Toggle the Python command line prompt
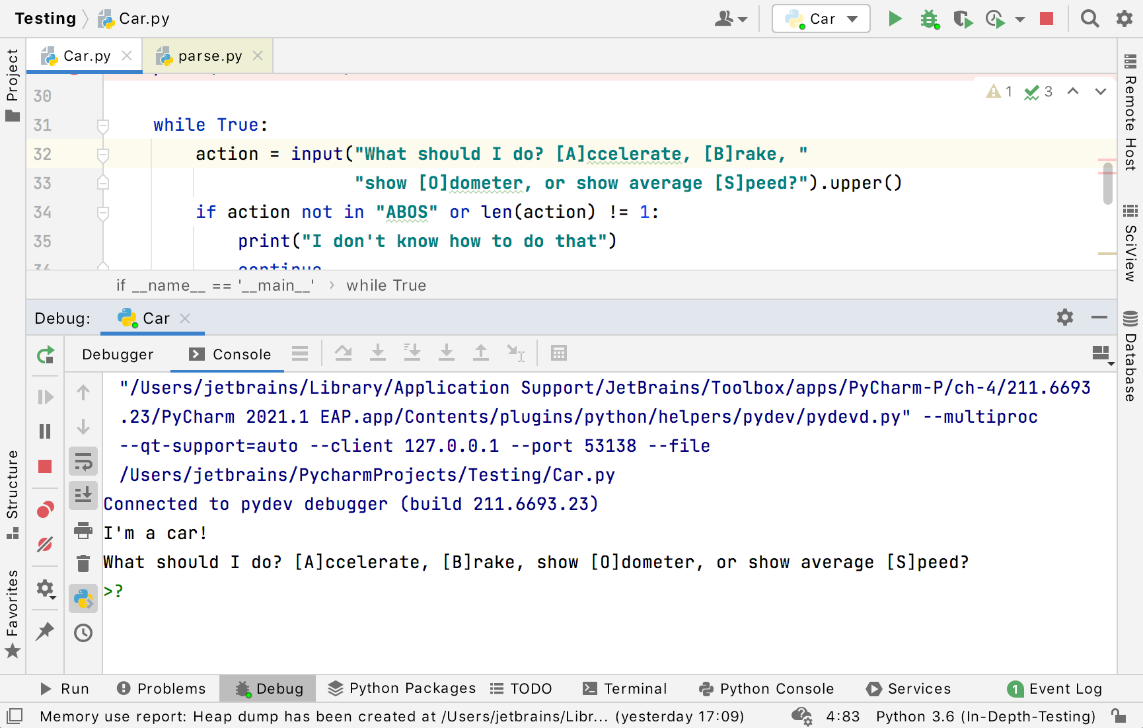This screenshot has width=1143, height=728. (83, 599)
